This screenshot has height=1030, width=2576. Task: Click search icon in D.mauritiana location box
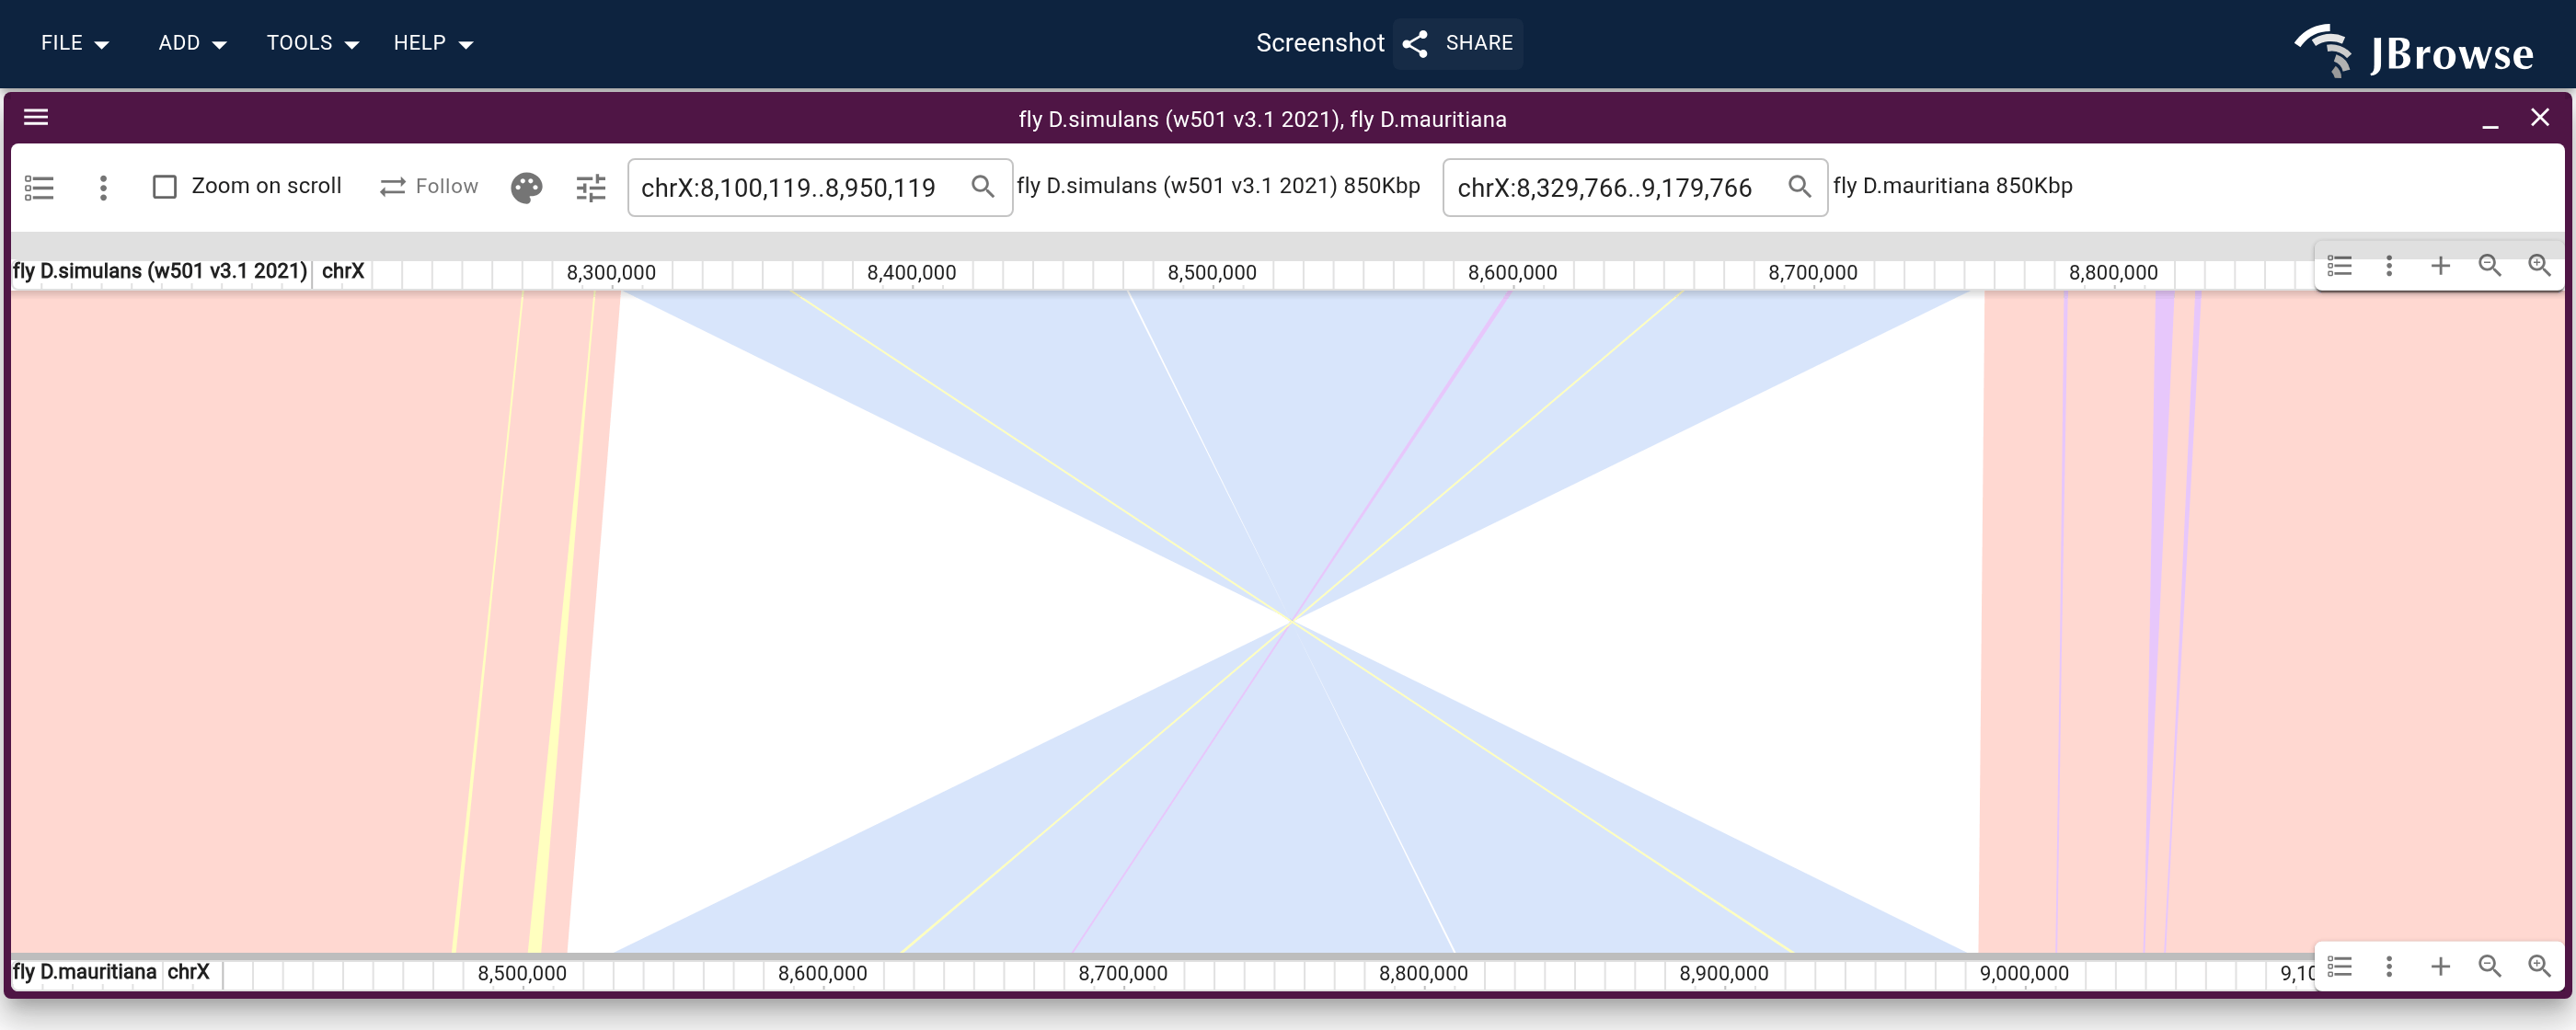point(1799,186)
